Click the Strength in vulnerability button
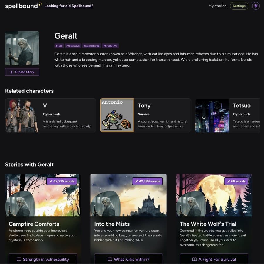The image size is (264, 264). [x=43, y=259]
